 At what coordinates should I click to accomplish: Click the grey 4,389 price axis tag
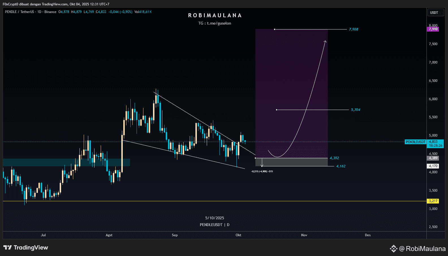click(433, 158)
